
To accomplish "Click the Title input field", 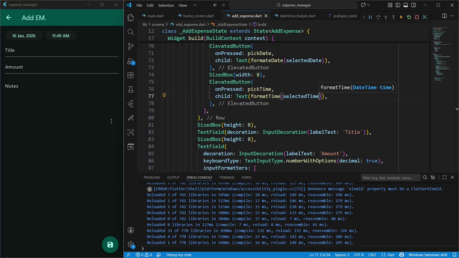I will (62, 50).
